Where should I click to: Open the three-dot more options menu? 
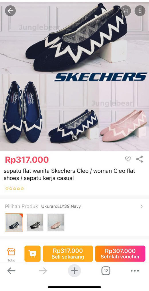pyautogui.click(x=140, y=11)
